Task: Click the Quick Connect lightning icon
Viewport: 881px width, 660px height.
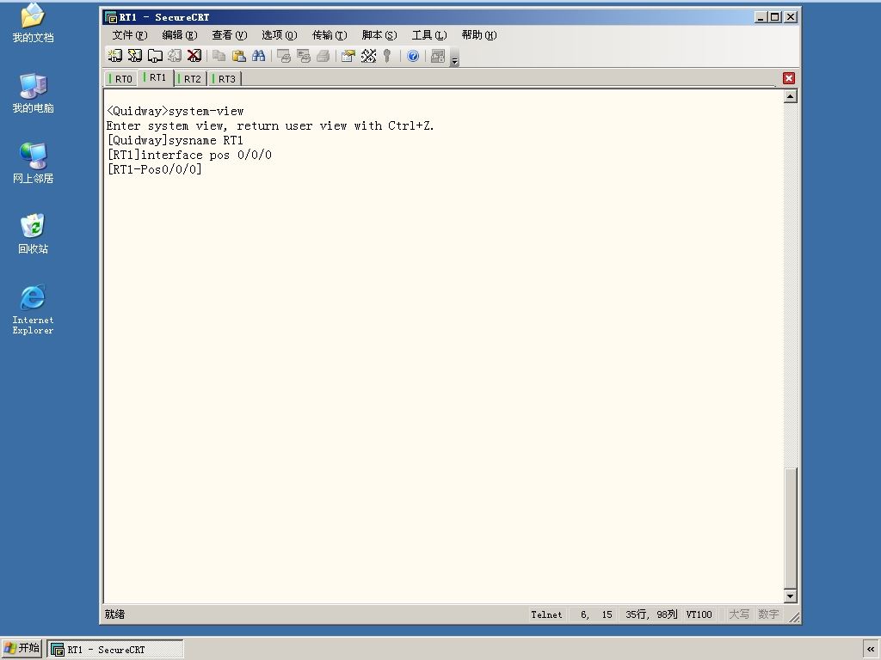Action: tap(135, 56)
